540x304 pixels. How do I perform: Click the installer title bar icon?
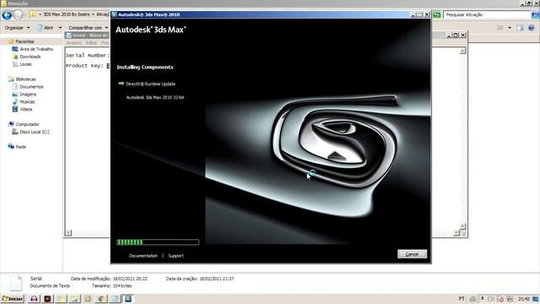[x=115, y=14]
